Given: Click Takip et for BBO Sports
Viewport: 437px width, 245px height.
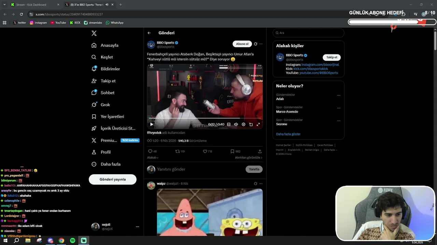Looking at the screenshot, I should [x=332, y=58].
